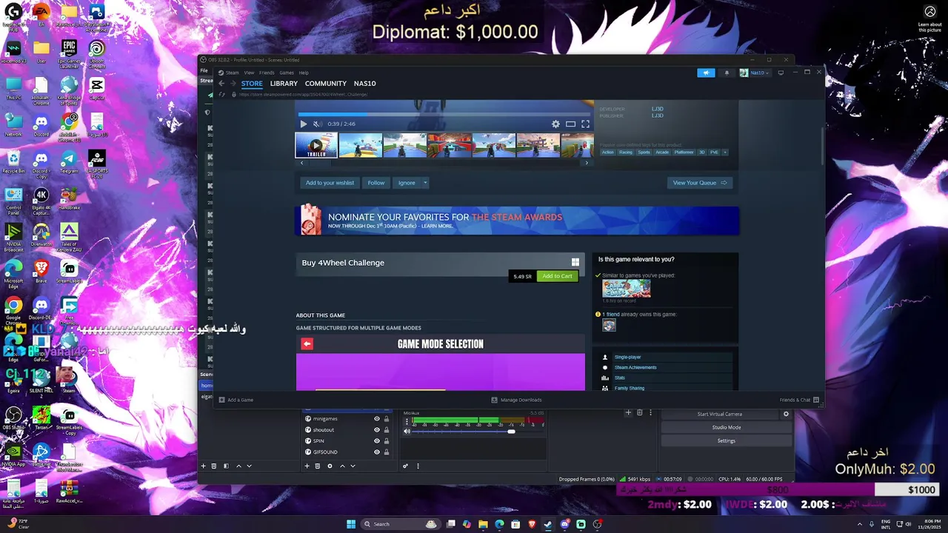Switch to the LIBRARY tab
The image size is (948, 533).
pyautogui.click(x=284, y=84)
